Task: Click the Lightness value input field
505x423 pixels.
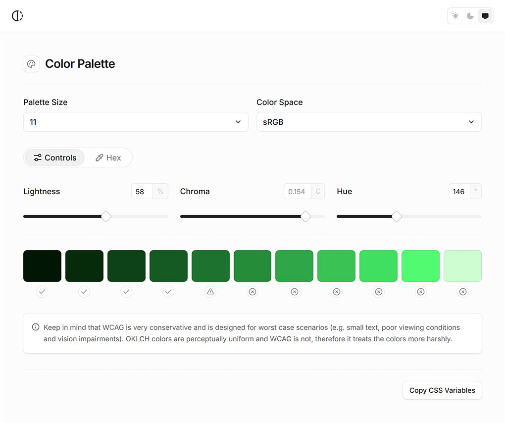Action: [142, 192]
